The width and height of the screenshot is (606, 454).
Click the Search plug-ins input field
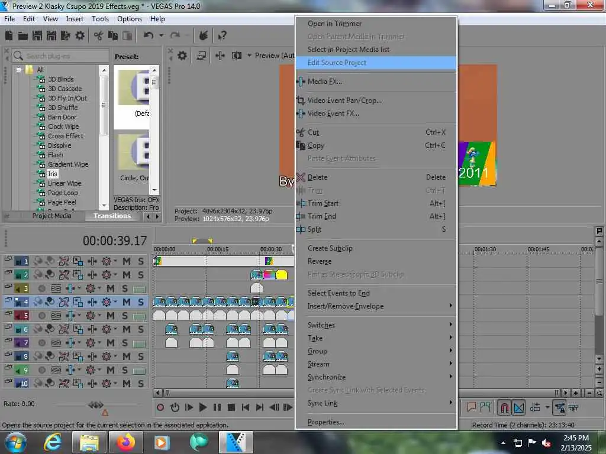[60, 56]
